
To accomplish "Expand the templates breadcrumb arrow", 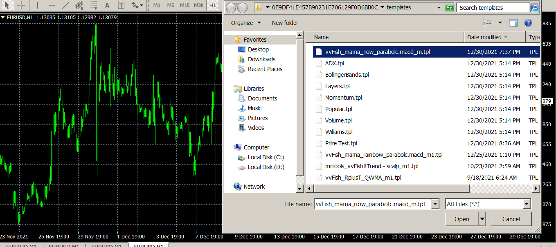I will coord(382,8).
